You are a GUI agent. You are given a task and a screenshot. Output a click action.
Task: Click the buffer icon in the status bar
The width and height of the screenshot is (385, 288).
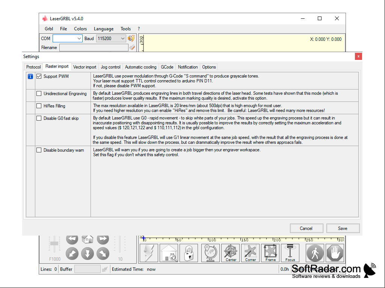(x=105, y=269)
